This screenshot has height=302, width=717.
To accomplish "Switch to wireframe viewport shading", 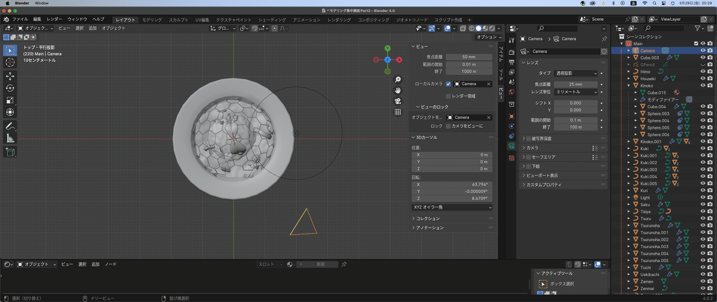I will (471, 28).
